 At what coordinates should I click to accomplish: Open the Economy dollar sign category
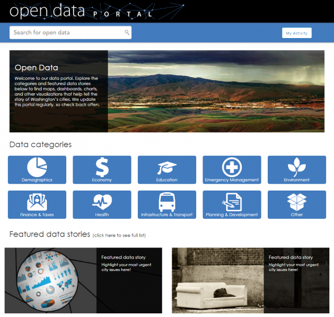pyautogui.click(x=102, y=170)
